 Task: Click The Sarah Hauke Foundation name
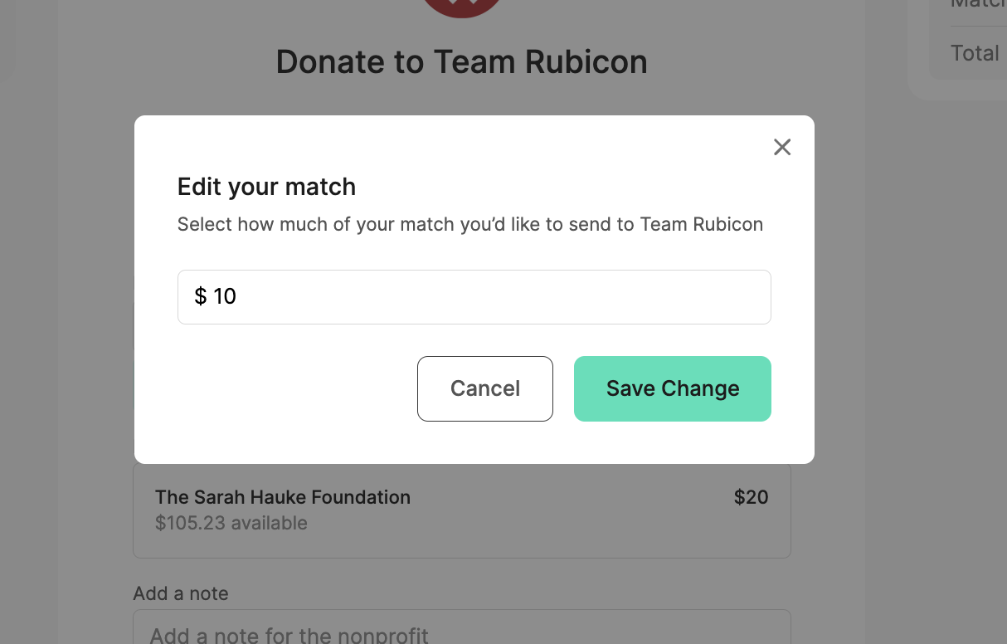pos(283,497)
